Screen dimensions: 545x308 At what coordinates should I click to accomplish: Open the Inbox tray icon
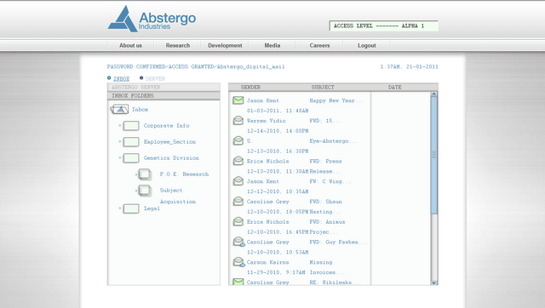click(119, 110)
